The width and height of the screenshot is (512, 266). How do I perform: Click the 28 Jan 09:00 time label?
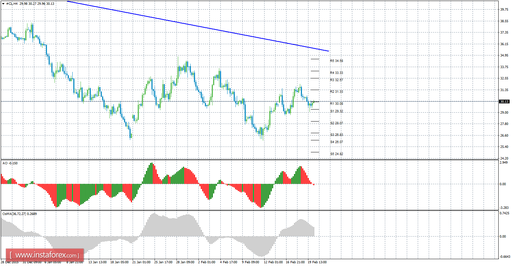click(x=185, y=263)
